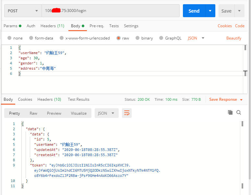251x195 pixels.
Task: Select the Preview response view
Action: pos(54,113)
